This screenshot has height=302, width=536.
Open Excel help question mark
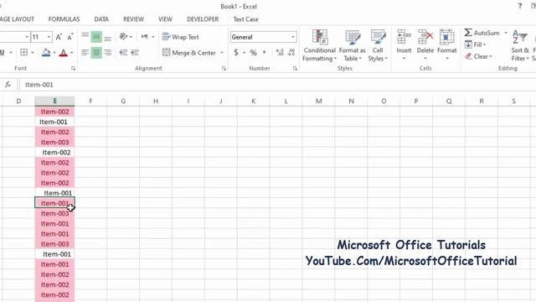(520, 6)
